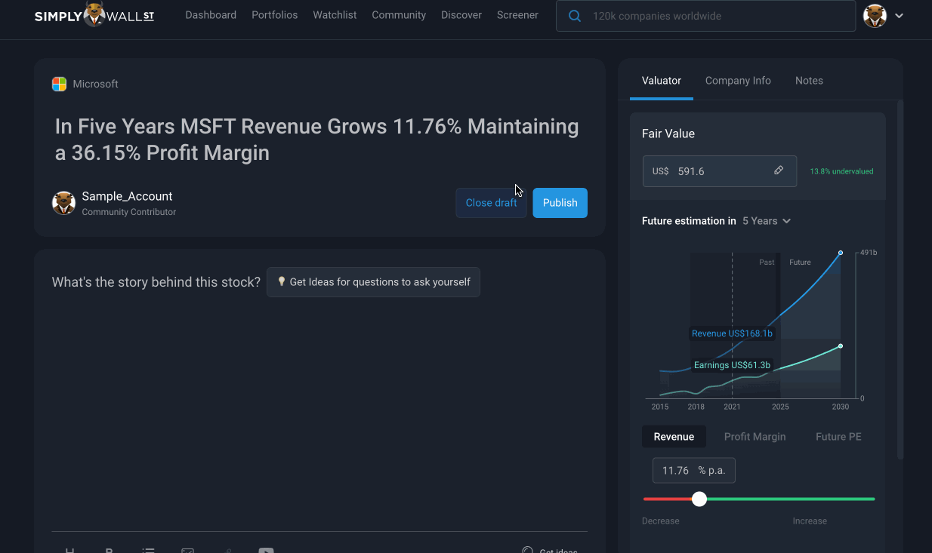Click the Sample_Account author avatar
The image size is (932, 553).
coord(63,203)
